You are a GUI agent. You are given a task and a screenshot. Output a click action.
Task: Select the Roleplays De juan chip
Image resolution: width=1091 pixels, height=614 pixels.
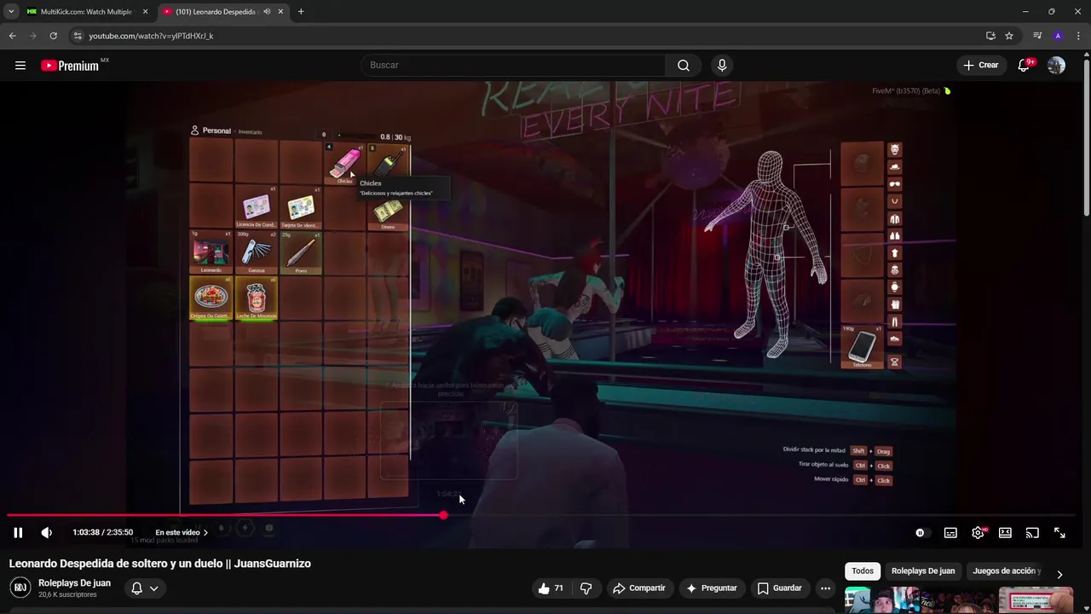tap(923, 571)
